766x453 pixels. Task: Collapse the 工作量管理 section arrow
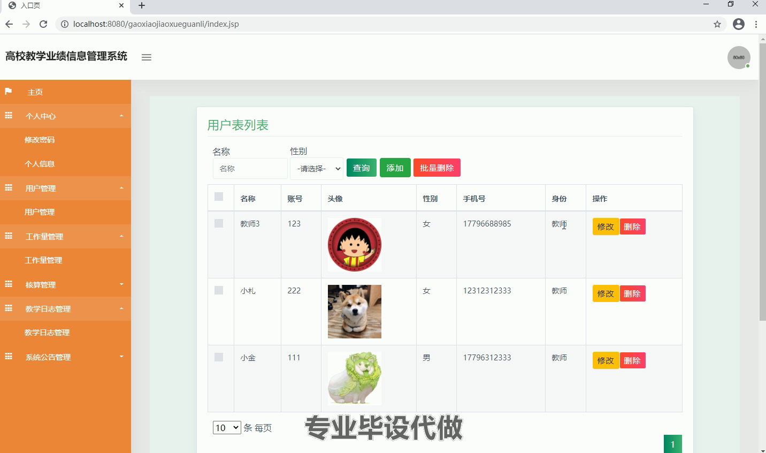pos(121,236)
